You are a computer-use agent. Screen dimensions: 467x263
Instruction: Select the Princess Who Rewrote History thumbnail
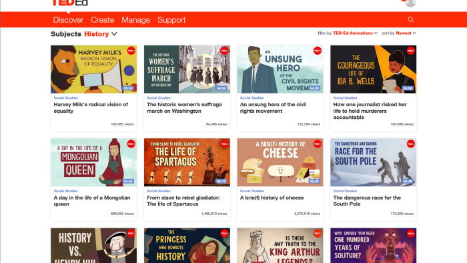click(187, 246)
